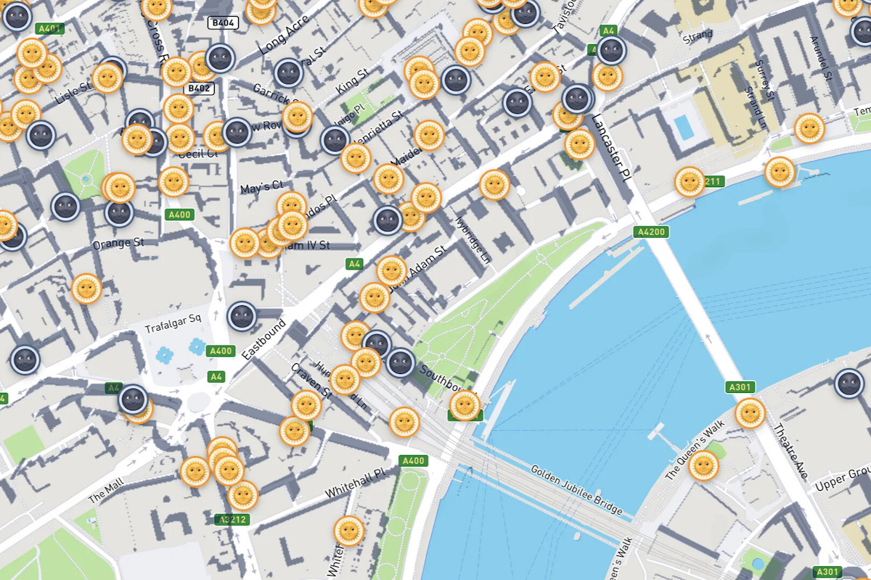The width and height of the screenshot is (871, 580).
Task: Open the sun marker near Arundel St
Action: pyautogui.click(x=809, y=128)
